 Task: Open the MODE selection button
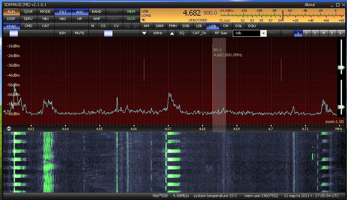point(46,12)
